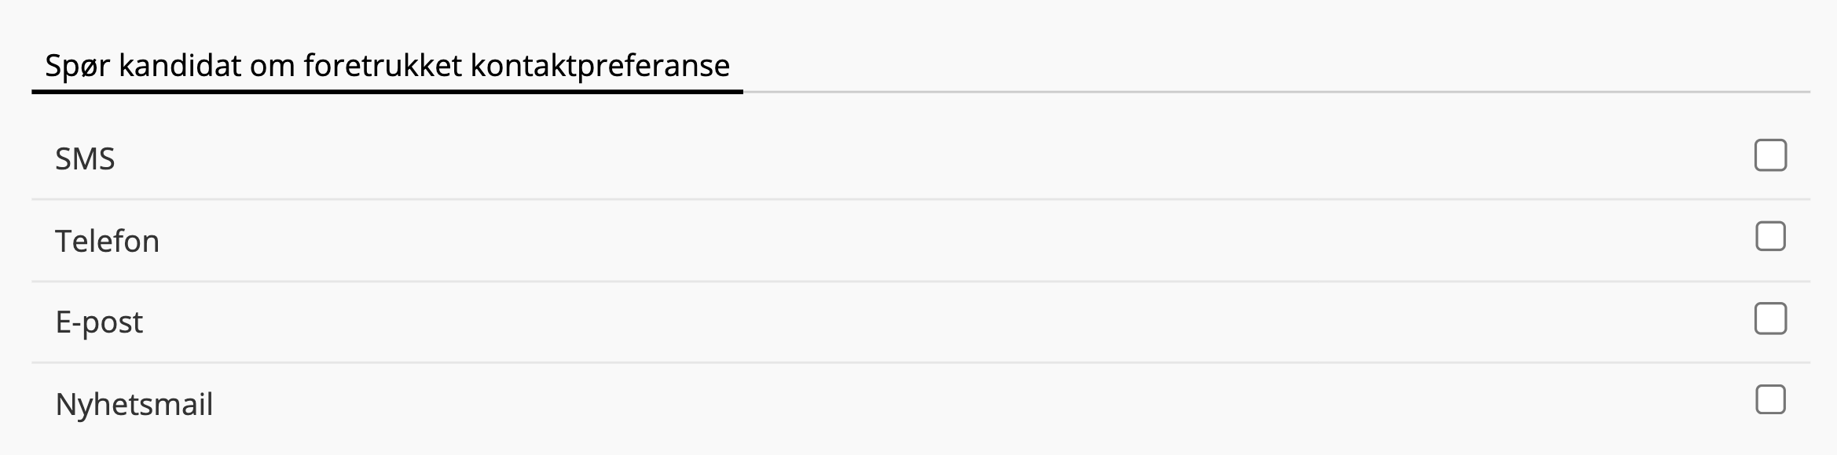
Task: Click the empty middle of the Nyhetsmail row
Action: [x=919, y=405]
